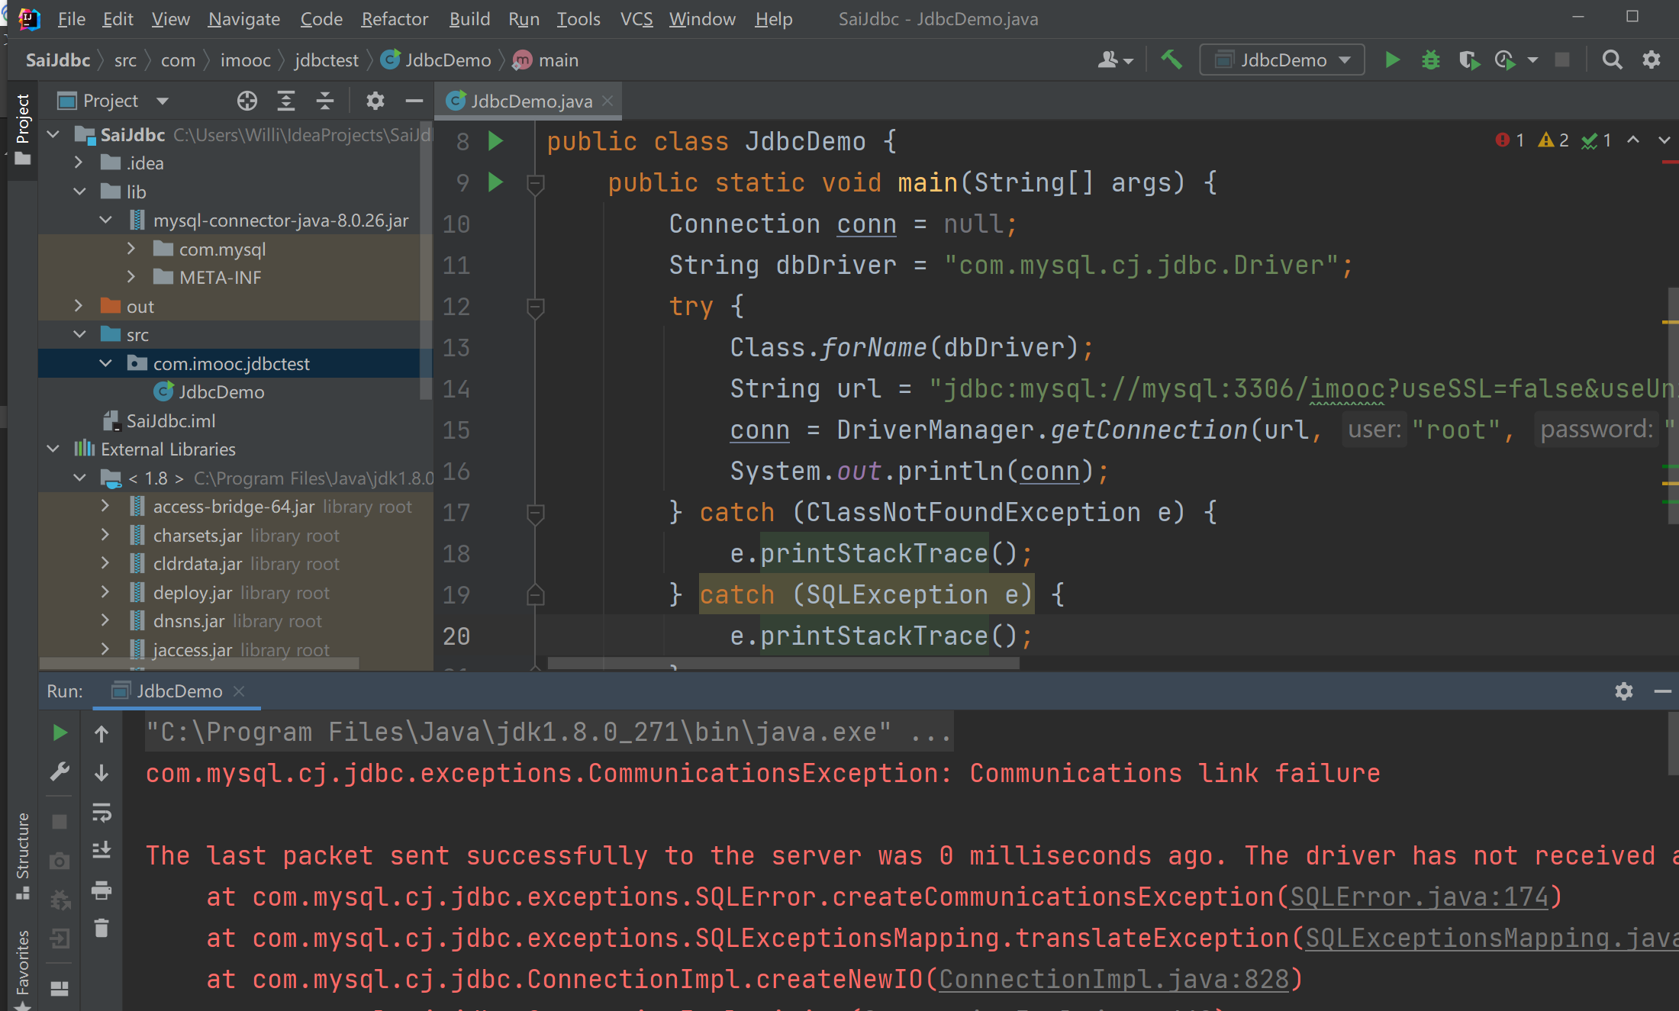
Task: Open Run panel settings gear
Action: 1624,691
